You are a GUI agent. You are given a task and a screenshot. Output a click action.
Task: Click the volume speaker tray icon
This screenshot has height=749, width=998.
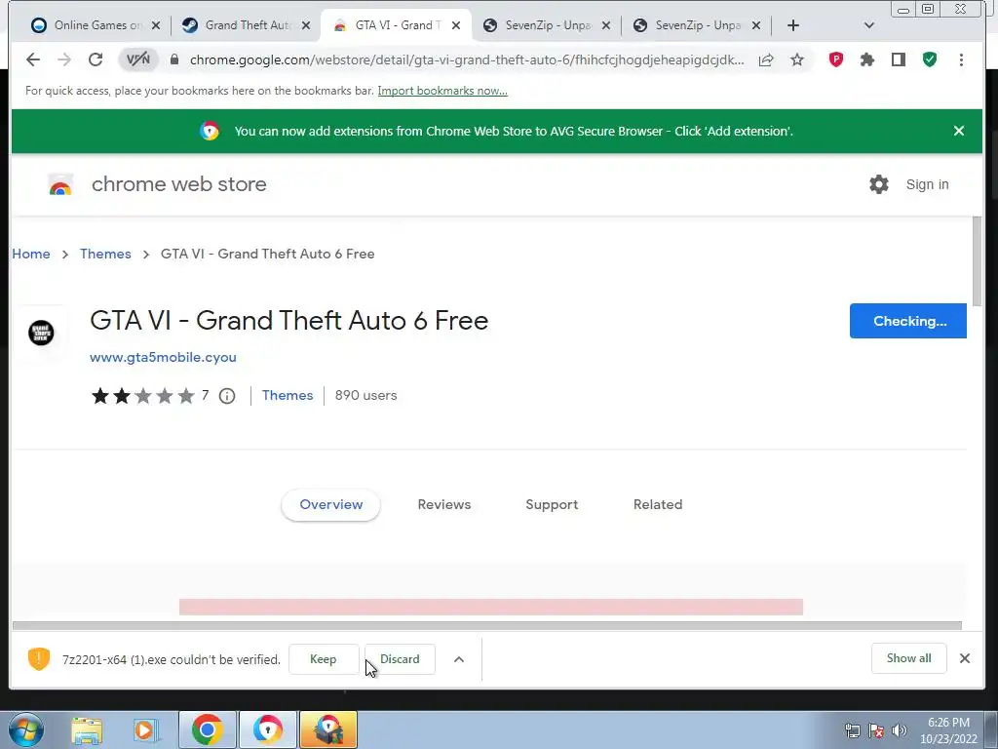pos(899,730)
